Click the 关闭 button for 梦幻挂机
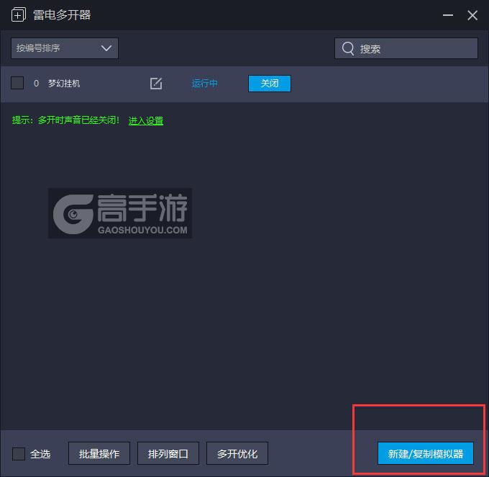This screenshot has height=477, width=489. coord(270,84)
